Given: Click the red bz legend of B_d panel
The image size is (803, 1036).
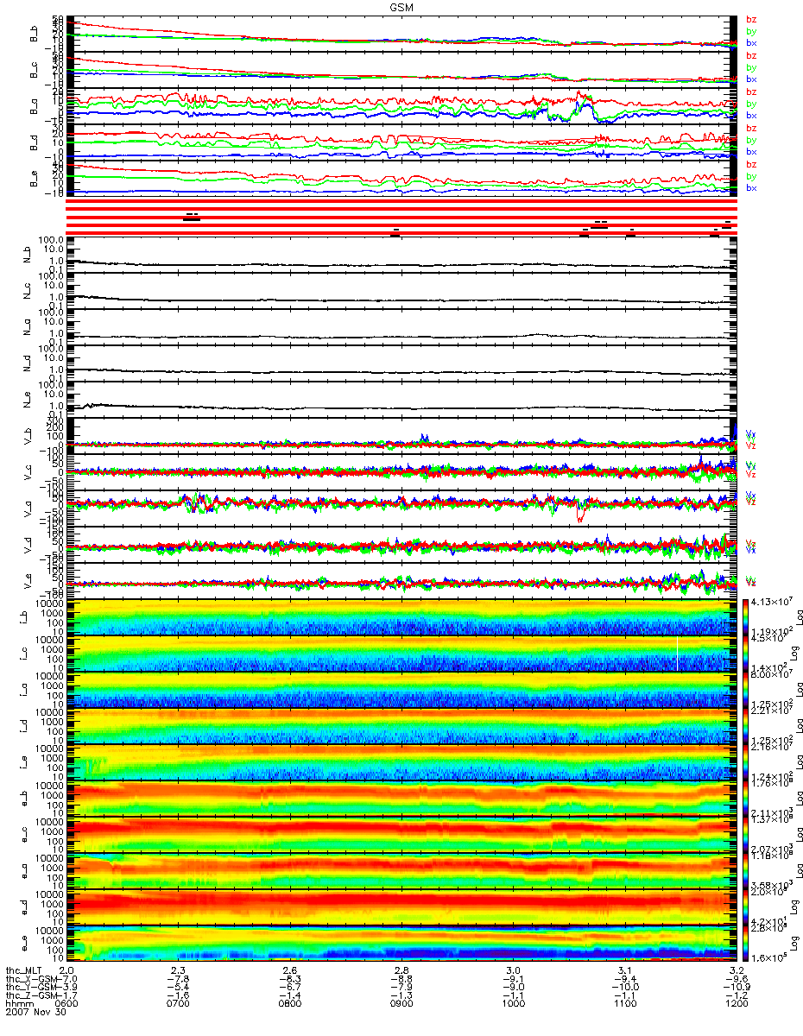Looking at the screenshot, I should pyautogui.click(x=751, y=128).
